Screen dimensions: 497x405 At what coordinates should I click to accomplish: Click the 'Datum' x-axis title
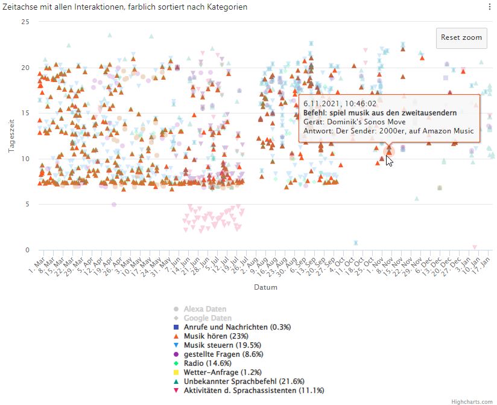tap(265, 287)
